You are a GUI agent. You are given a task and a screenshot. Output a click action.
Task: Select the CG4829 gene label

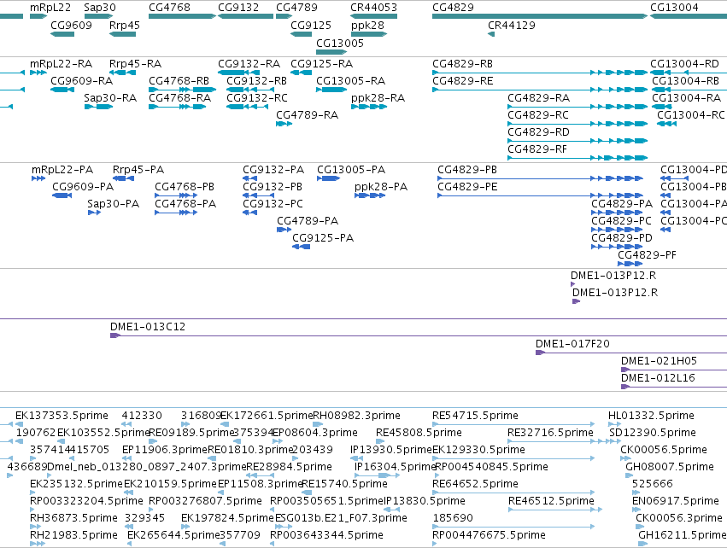[x=453, y=8]
